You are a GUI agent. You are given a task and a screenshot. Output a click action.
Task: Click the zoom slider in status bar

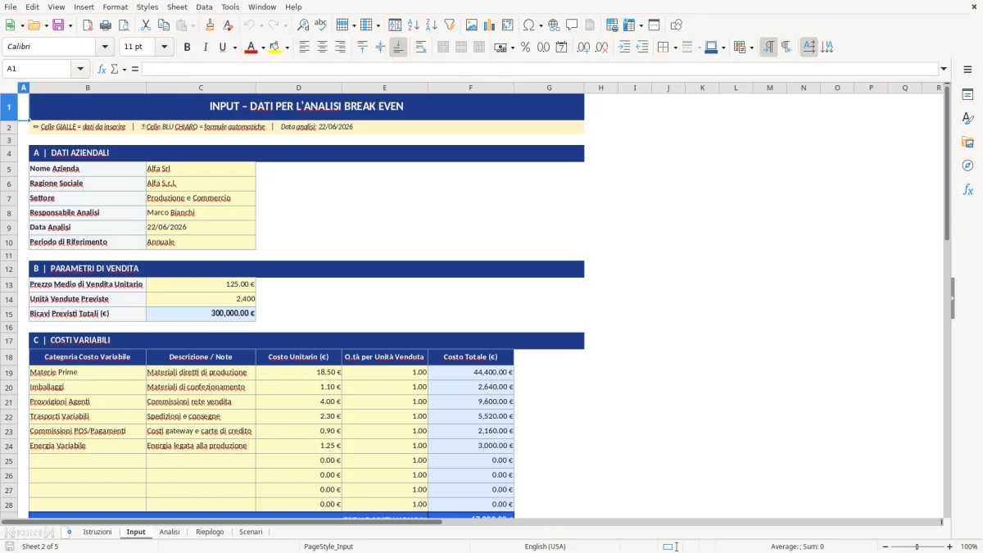pyautogui.click(x=917, y=546)
